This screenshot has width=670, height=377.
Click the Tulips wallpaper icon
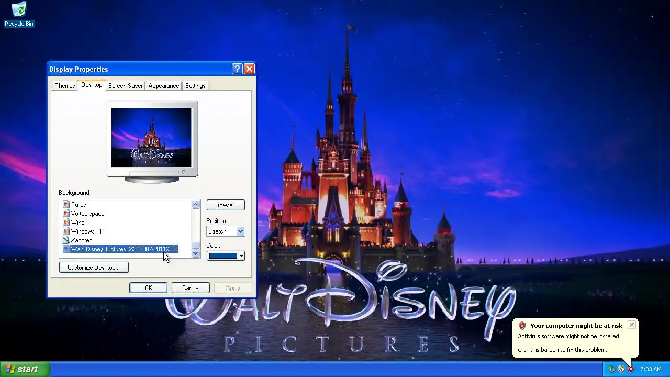[66, 205]
